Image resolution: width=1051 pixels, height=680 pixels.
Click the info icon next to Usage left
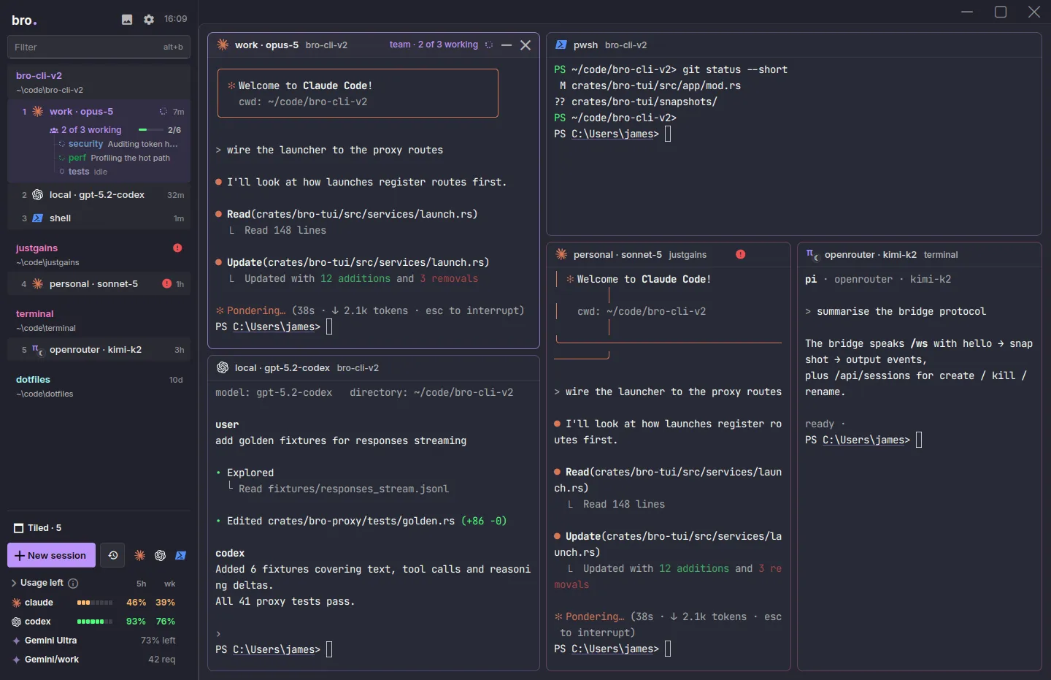point(73,584)
